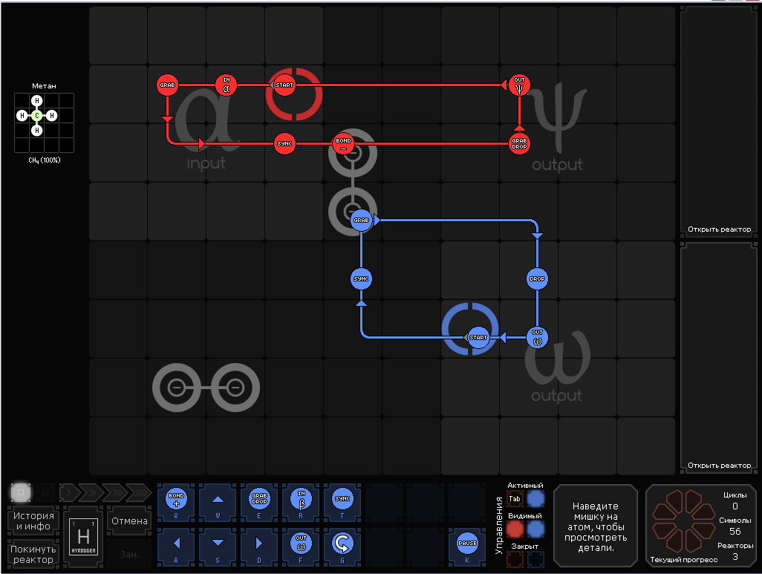Select the left arrow direction instruction

(x=176, y=544)
